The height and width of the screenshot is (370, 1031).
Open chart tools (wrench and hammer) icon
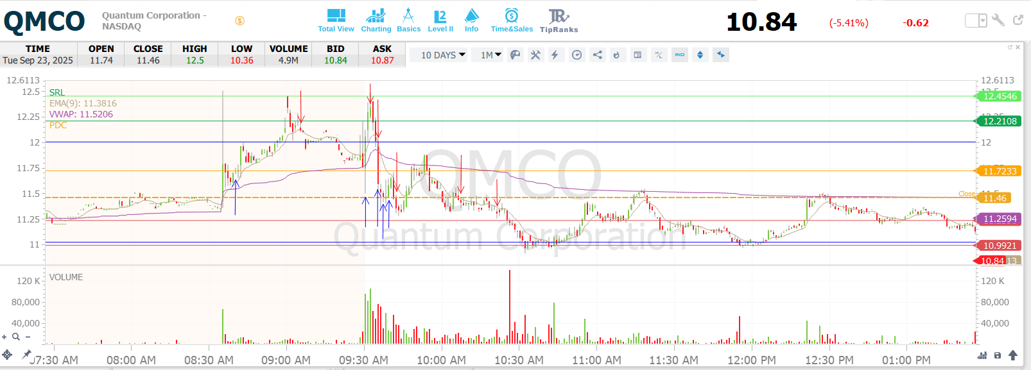coord(535,55)
